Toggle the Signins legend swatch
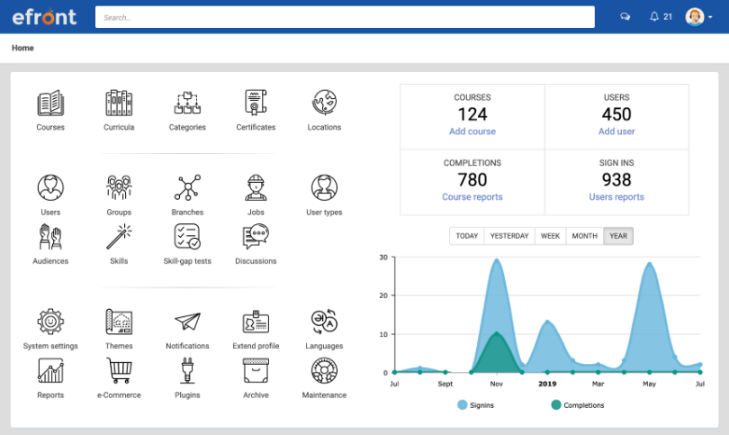This screenshot has width=729, height=435. click(462, 404)
